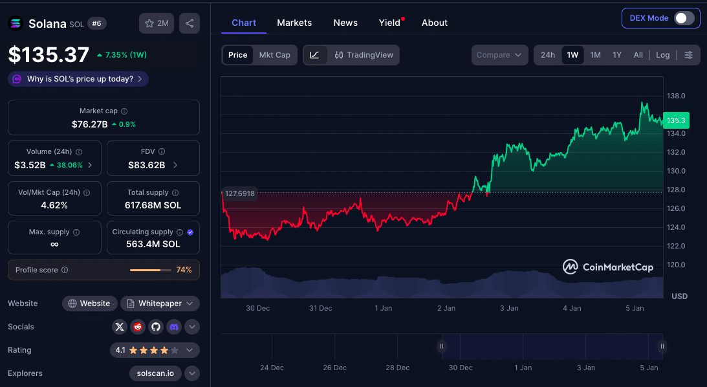Open the News tab
The height and width of the screenshot is (387, 707).
pyautogui.click(x=345, y=23)
